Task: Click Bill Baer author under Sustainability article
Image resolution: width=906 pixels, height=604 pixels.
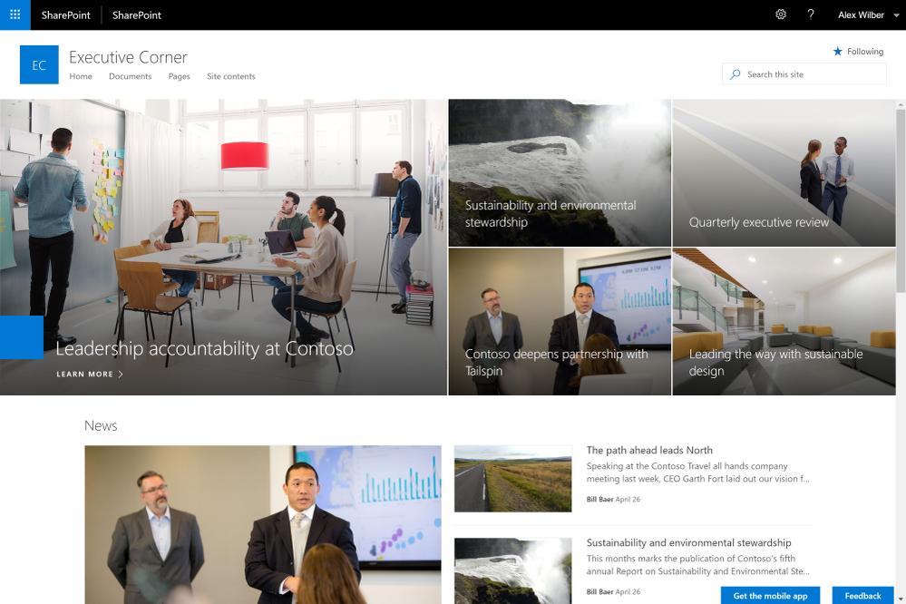Action: pyautogui.click(x=599, y=592)
